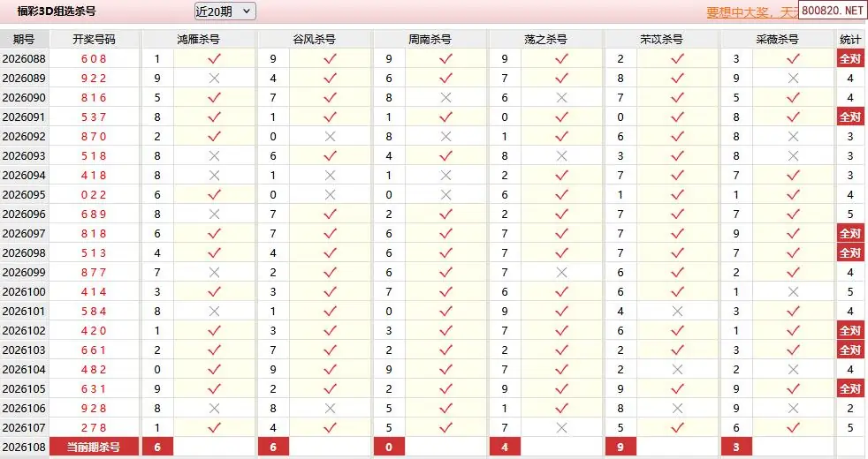Image resolution: width=868 pixels, height=459 pixels.
Task: Click the 鸿雁杀号 X mark for period 2026089
Action: pos(213,78)
